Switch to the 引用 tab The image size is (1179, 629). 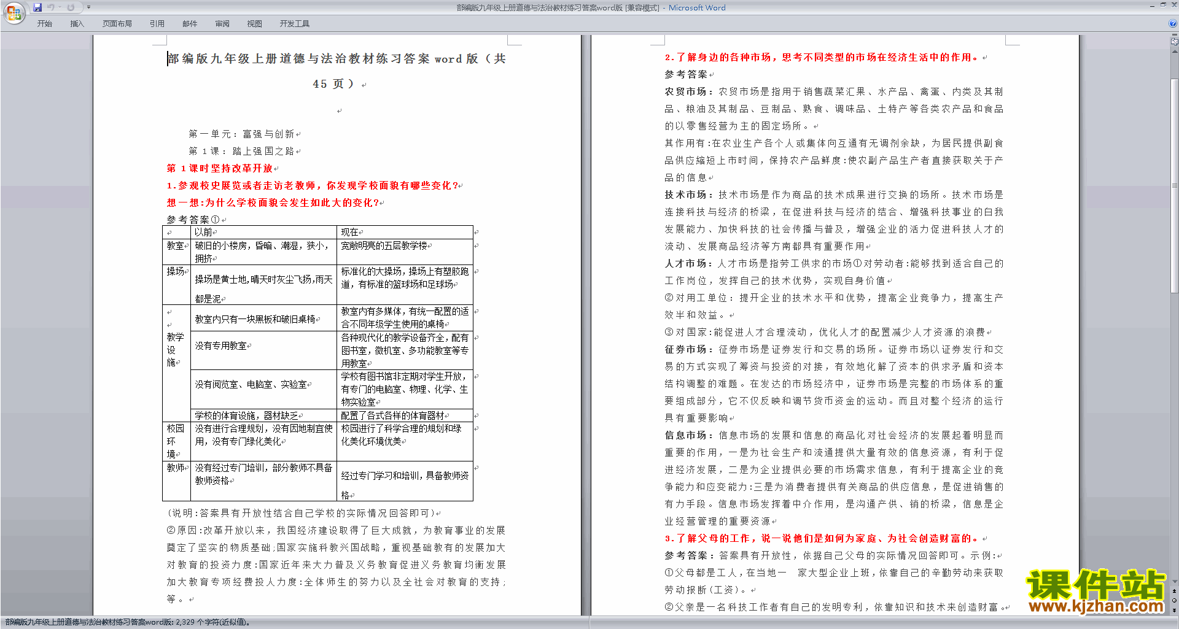coord(157,24)
